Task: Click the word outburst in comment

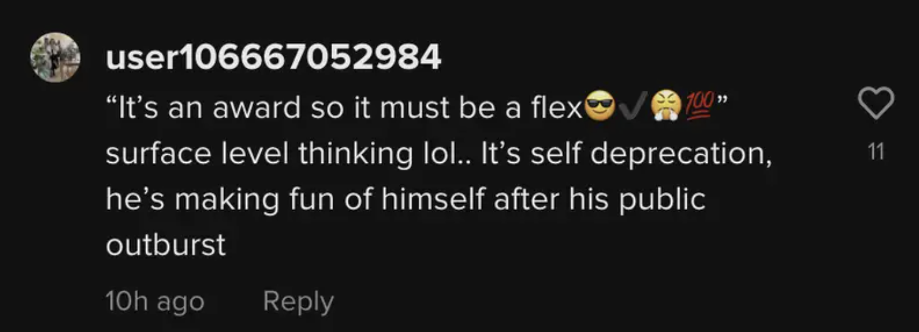Action: click(x=166, y=245)
